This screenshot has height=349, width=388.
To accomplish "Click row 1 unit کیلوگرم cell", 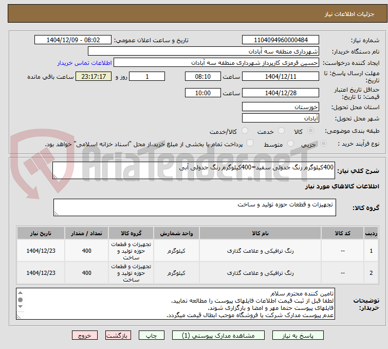I will [176, 251].
